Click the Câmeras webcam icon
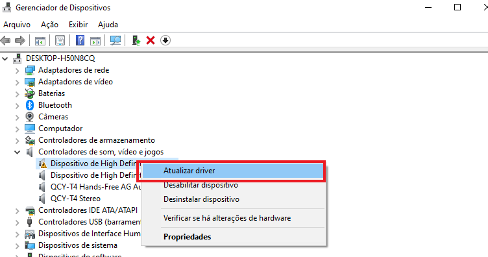The image size is (488, 257). coord(30,117)
